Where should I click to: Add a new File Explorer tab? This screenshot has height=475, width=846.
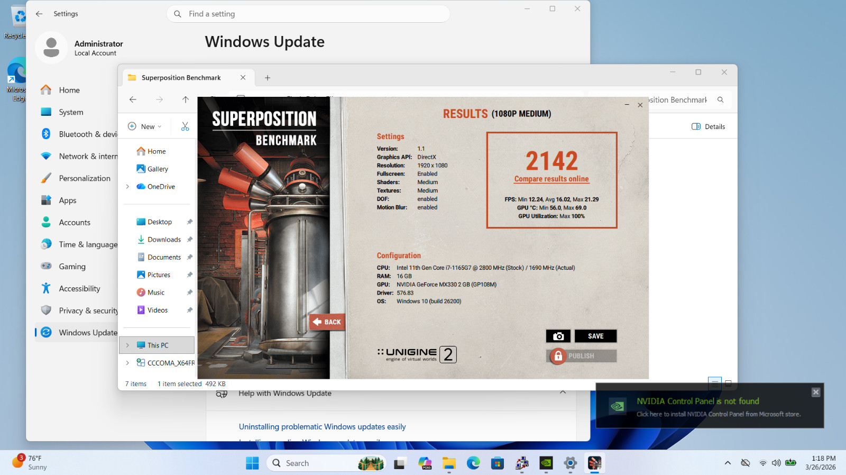click(268, 78)
